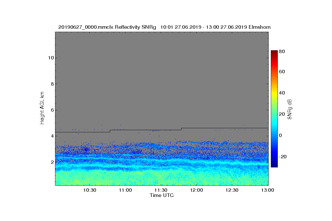The image size is (332, 221).
Task: Click the height tick label 10
Action: click(50, 58)
